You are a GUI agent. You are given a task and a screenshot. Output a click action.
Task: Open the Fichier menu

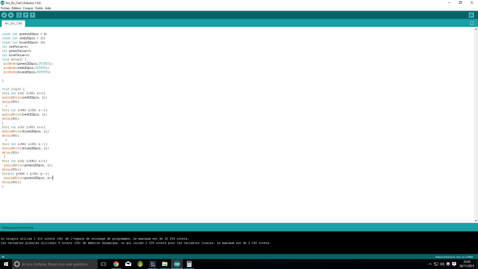6,8
